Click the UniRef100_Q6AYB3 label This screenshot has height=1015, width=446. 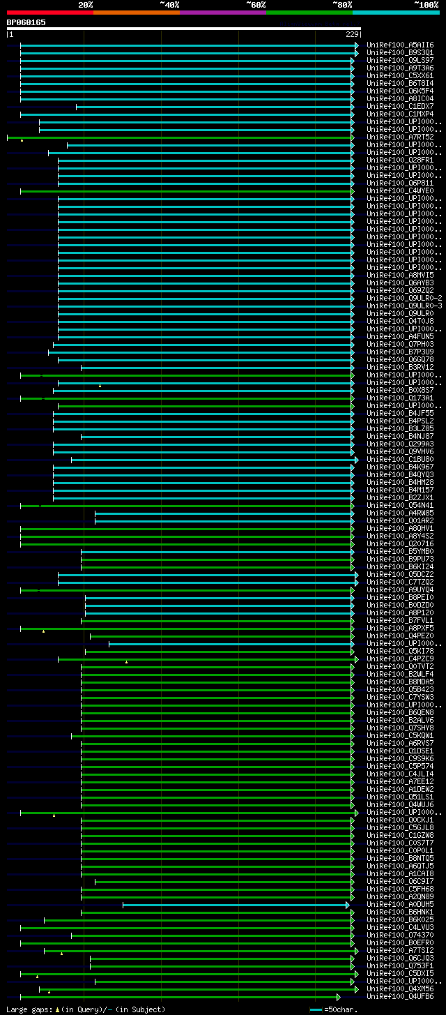pyautogui.click(x=400, y=283)
